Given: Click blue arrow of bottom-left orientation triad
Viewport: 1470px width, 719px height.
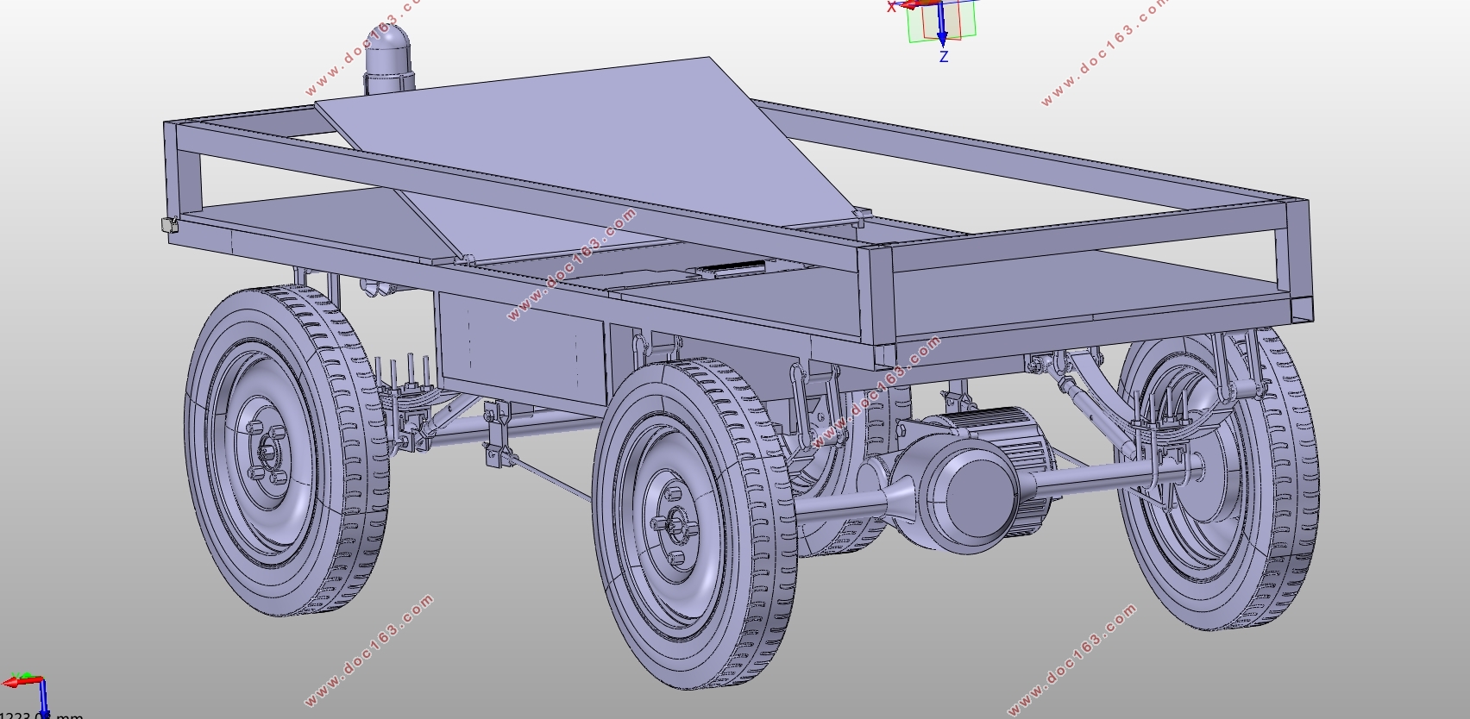Looking at the screenshot, I should (42, 699).
